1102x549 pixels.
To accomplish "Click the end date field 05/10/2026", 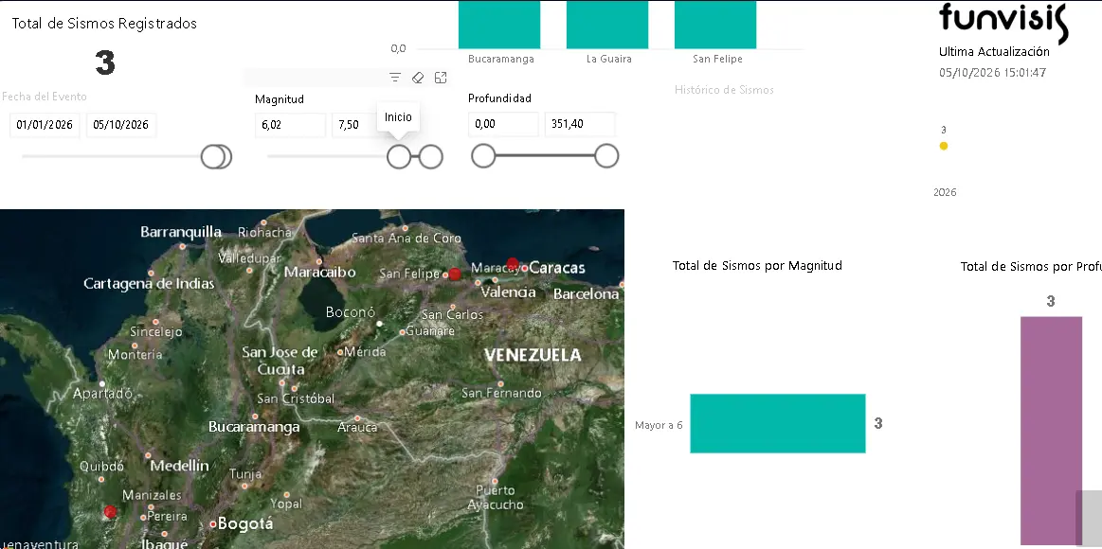I will (121, 125).
